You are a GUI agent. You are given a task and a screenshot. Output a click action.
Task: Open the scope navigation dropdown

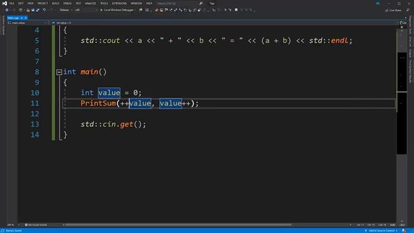coord(27,23)
